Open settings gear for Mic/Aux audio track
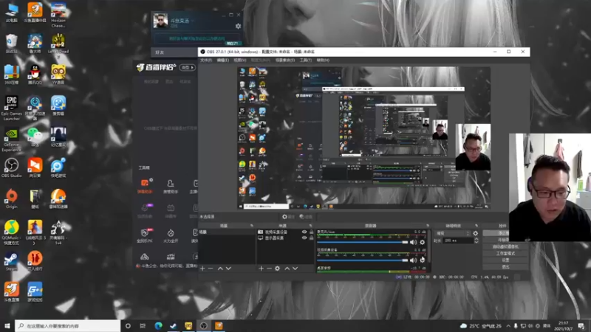Image resolution: width=591 pixels, height=332 pixels. pos(422,243)
